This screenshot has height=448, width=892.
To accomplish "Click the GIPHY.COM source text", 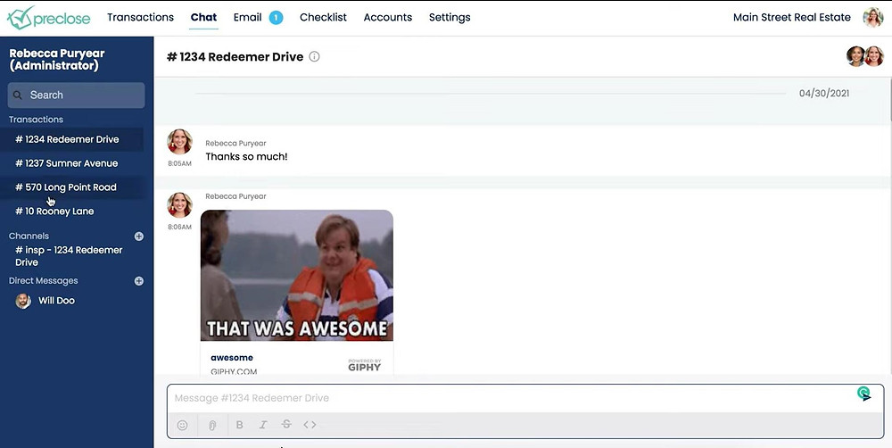I will tap(234, 371).
